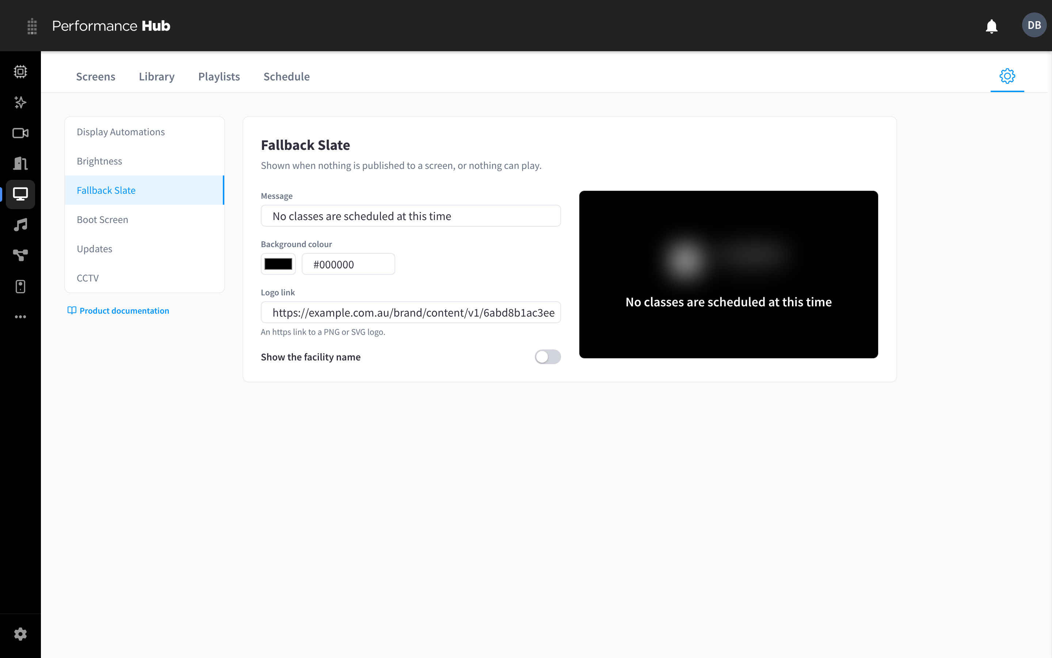The width and height of the screenshot is (1052, 658).
Task: Switch to the Schedule tab
Action: click(x=286, y=77)
